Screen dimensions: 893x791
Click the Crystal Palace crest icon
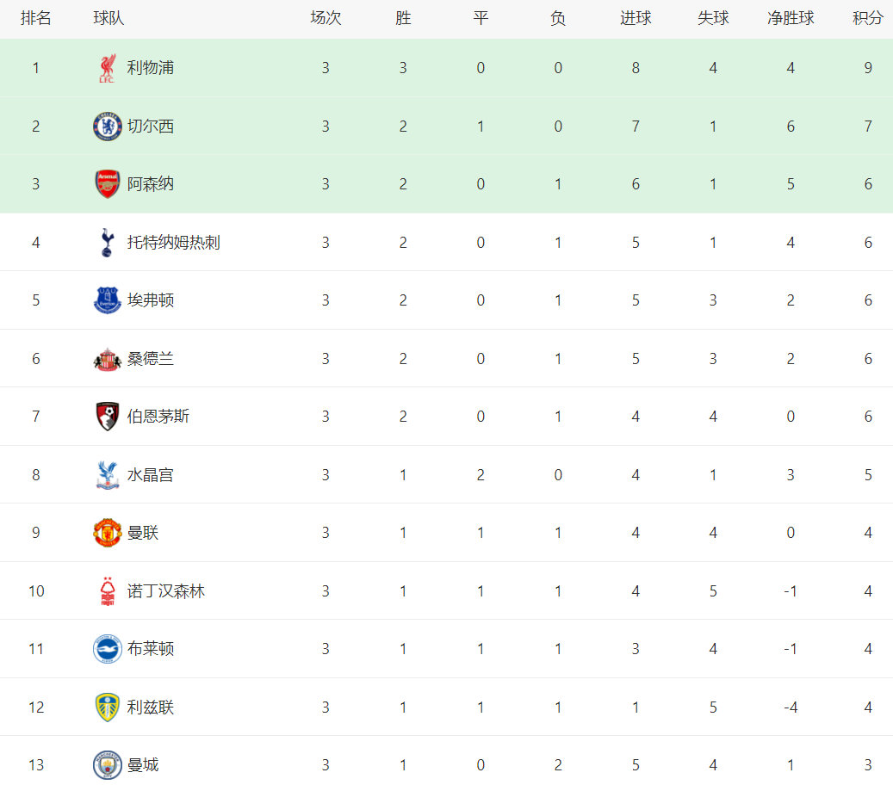pyautogui.click(x=107, y=475)
